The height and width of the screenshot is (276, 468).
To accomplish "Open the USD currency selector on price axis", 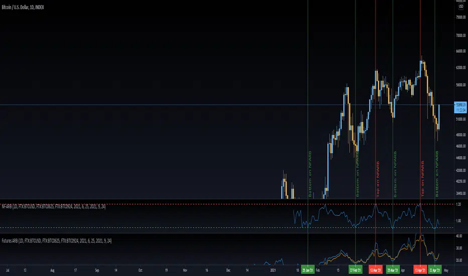I will pos(461,6).
